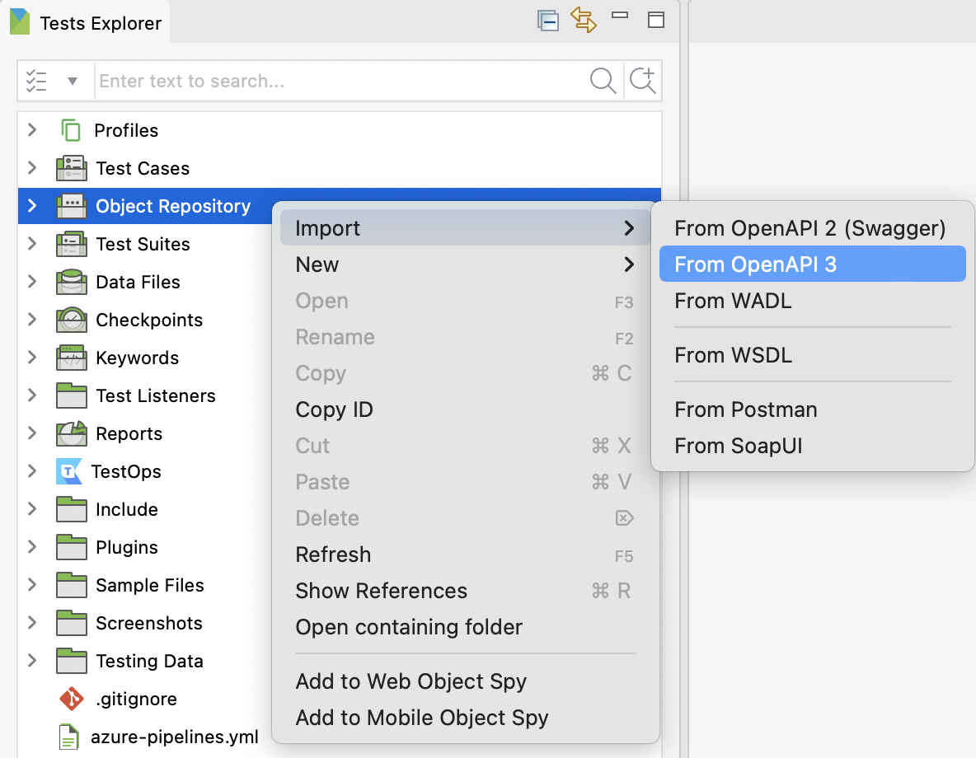Image resolution: width=976 pixels, height=758 pixels.
Task: Select From OpenAPI 3 import option
Action: (x=812, y=264)
